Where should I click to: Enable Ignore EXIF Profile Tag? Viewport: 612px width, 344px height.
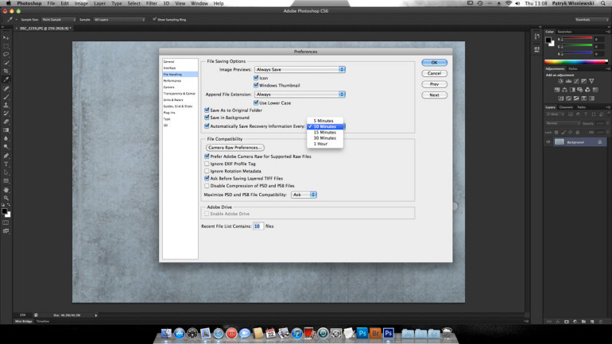point(207,164)
